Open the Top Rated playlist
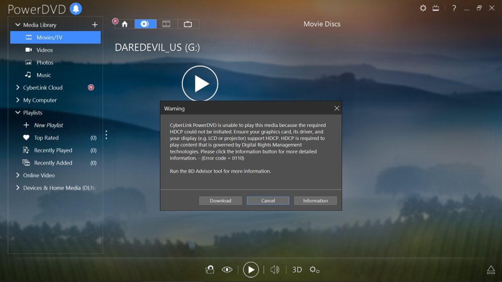 tap(55, 137)
